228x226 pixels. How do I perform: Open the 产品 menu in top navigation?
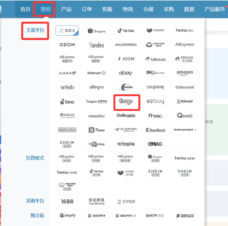tap(66, 9)
